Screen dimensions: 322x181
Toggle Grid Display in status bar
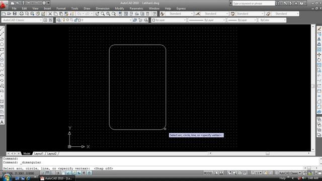(x=48, y=173)
